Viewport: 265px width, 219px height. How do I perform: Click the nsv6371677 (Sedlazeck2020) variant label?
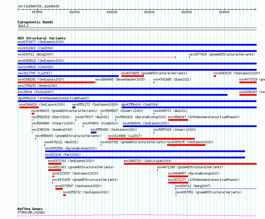41,42
